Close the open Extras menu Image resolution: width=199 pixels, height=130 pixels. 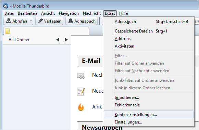(110, 13)
